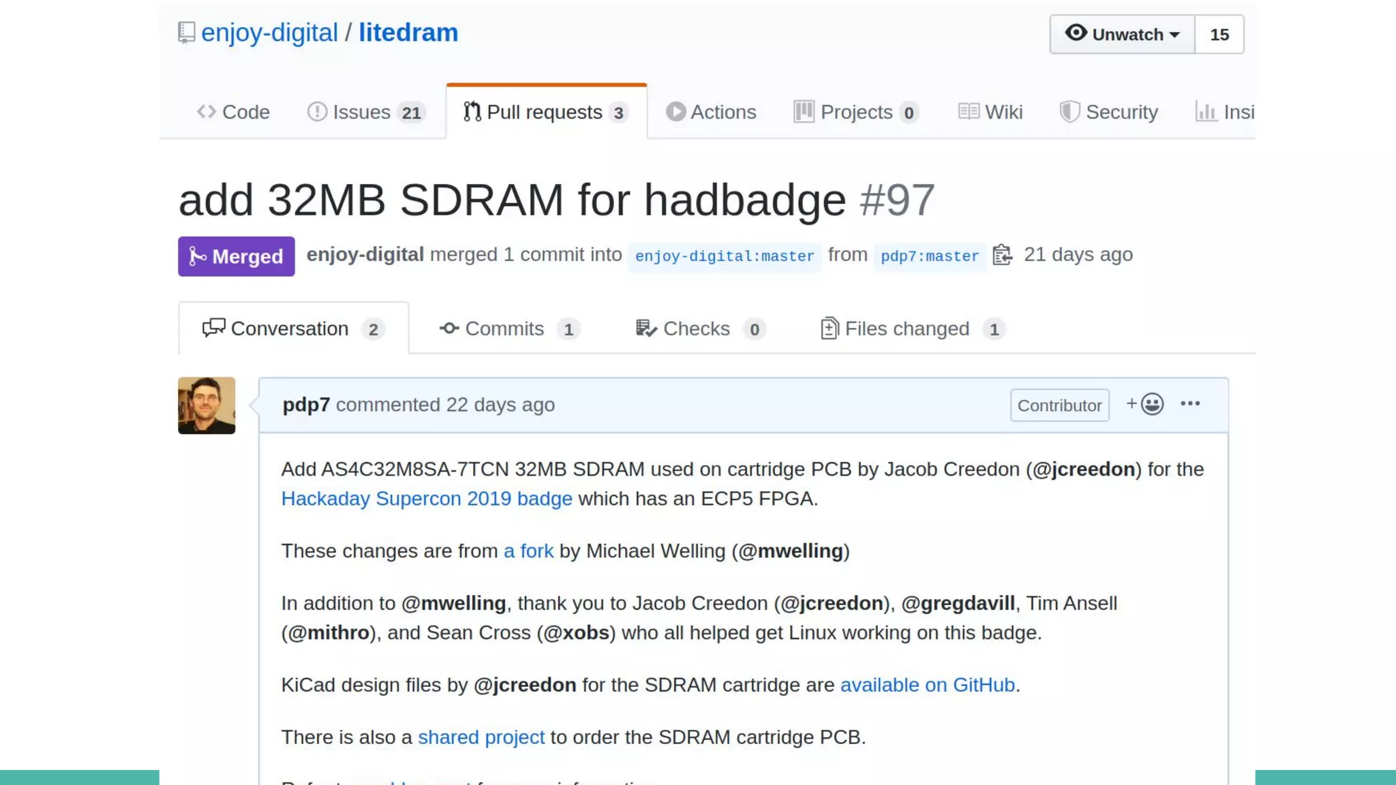Click the purple Merged status badge
The image size is (1396, 785).
(x=236, y=256)
